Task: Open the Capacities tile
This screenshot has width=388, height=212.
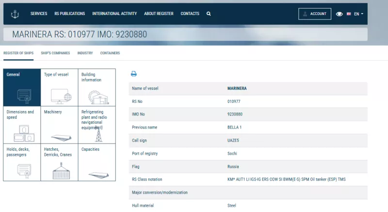Action: point(97,162)
